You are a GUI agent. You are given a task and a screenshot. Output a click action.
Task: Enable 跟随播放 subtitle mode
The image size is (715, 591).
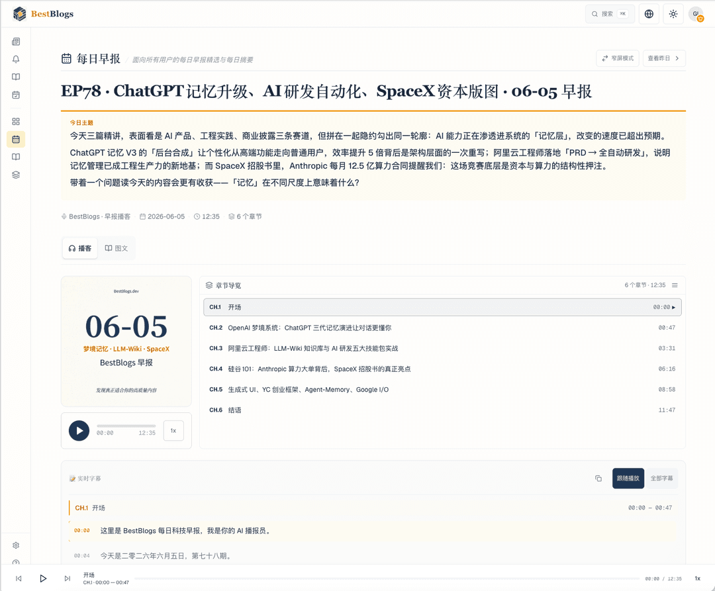pyautogui.click(x=628, y=478)
